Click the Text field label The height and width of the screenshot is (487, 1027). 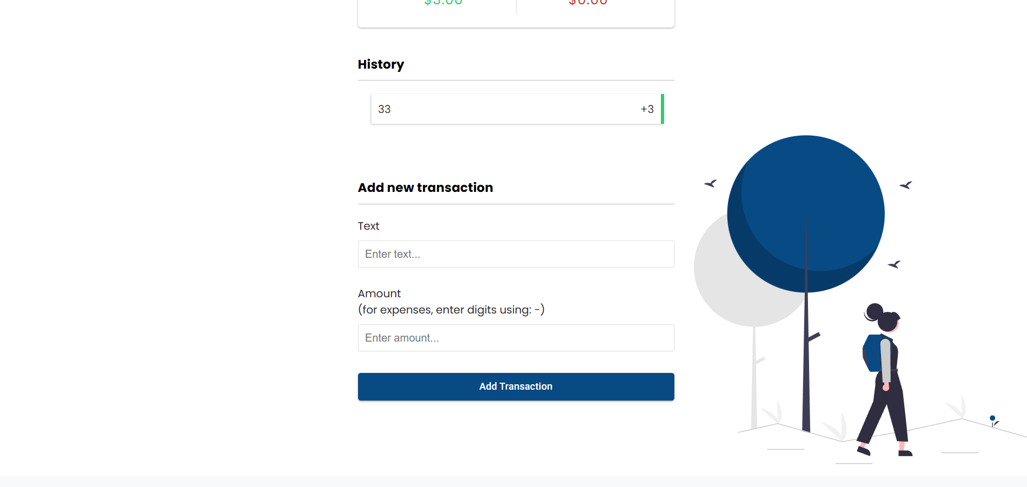(368, 226)
